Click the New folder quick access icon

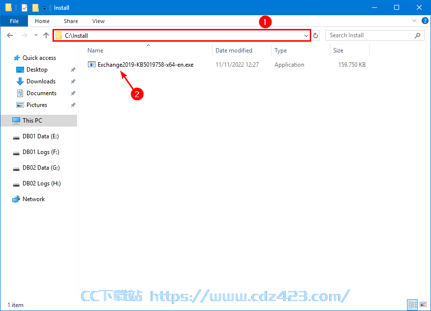(35, 8)
